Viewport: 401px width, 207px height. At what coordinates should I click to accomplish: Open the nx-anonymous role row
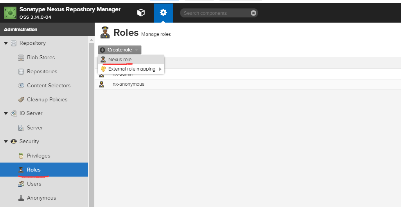(x=248, y=84)
